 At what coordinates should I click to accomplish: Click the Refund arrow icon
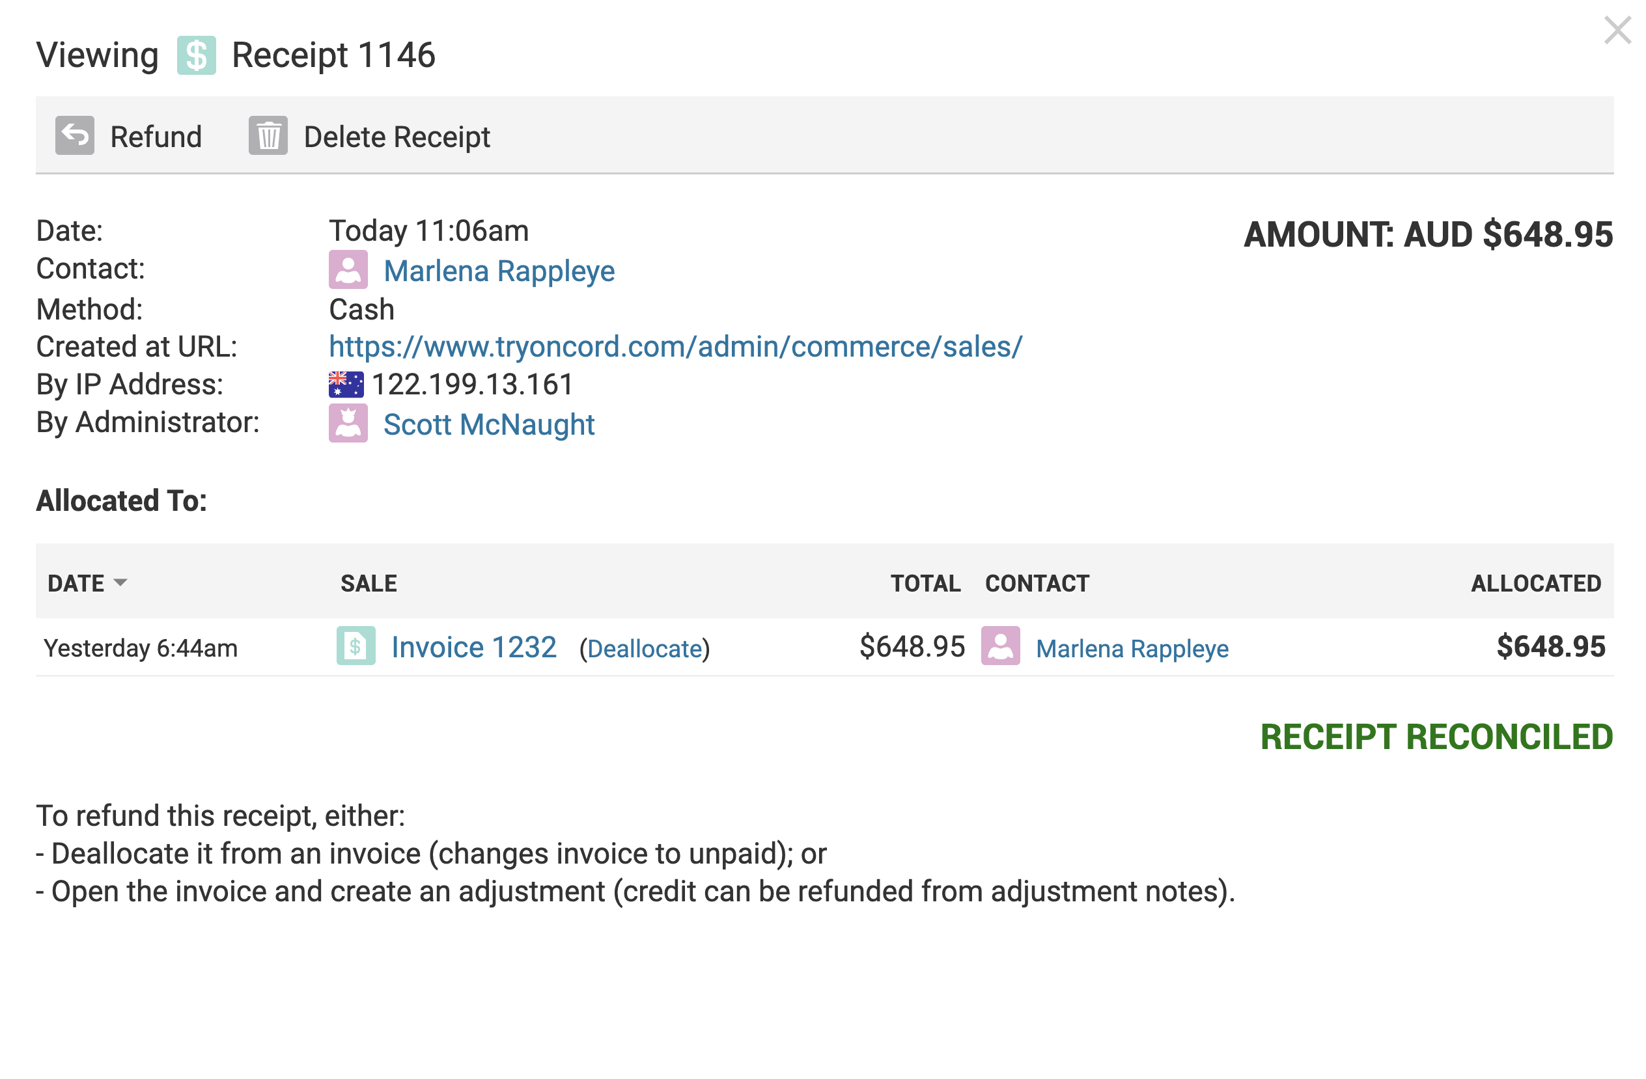tap(75, 135)
